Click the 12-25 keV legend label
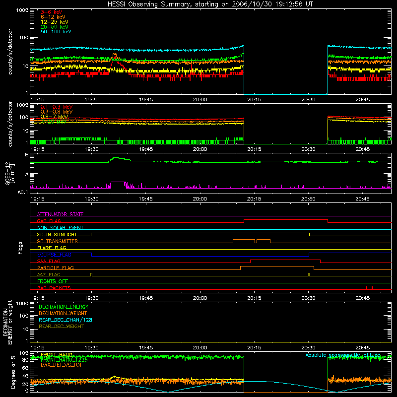The height and width of the screenshot is (397, 397). [54, 22]
